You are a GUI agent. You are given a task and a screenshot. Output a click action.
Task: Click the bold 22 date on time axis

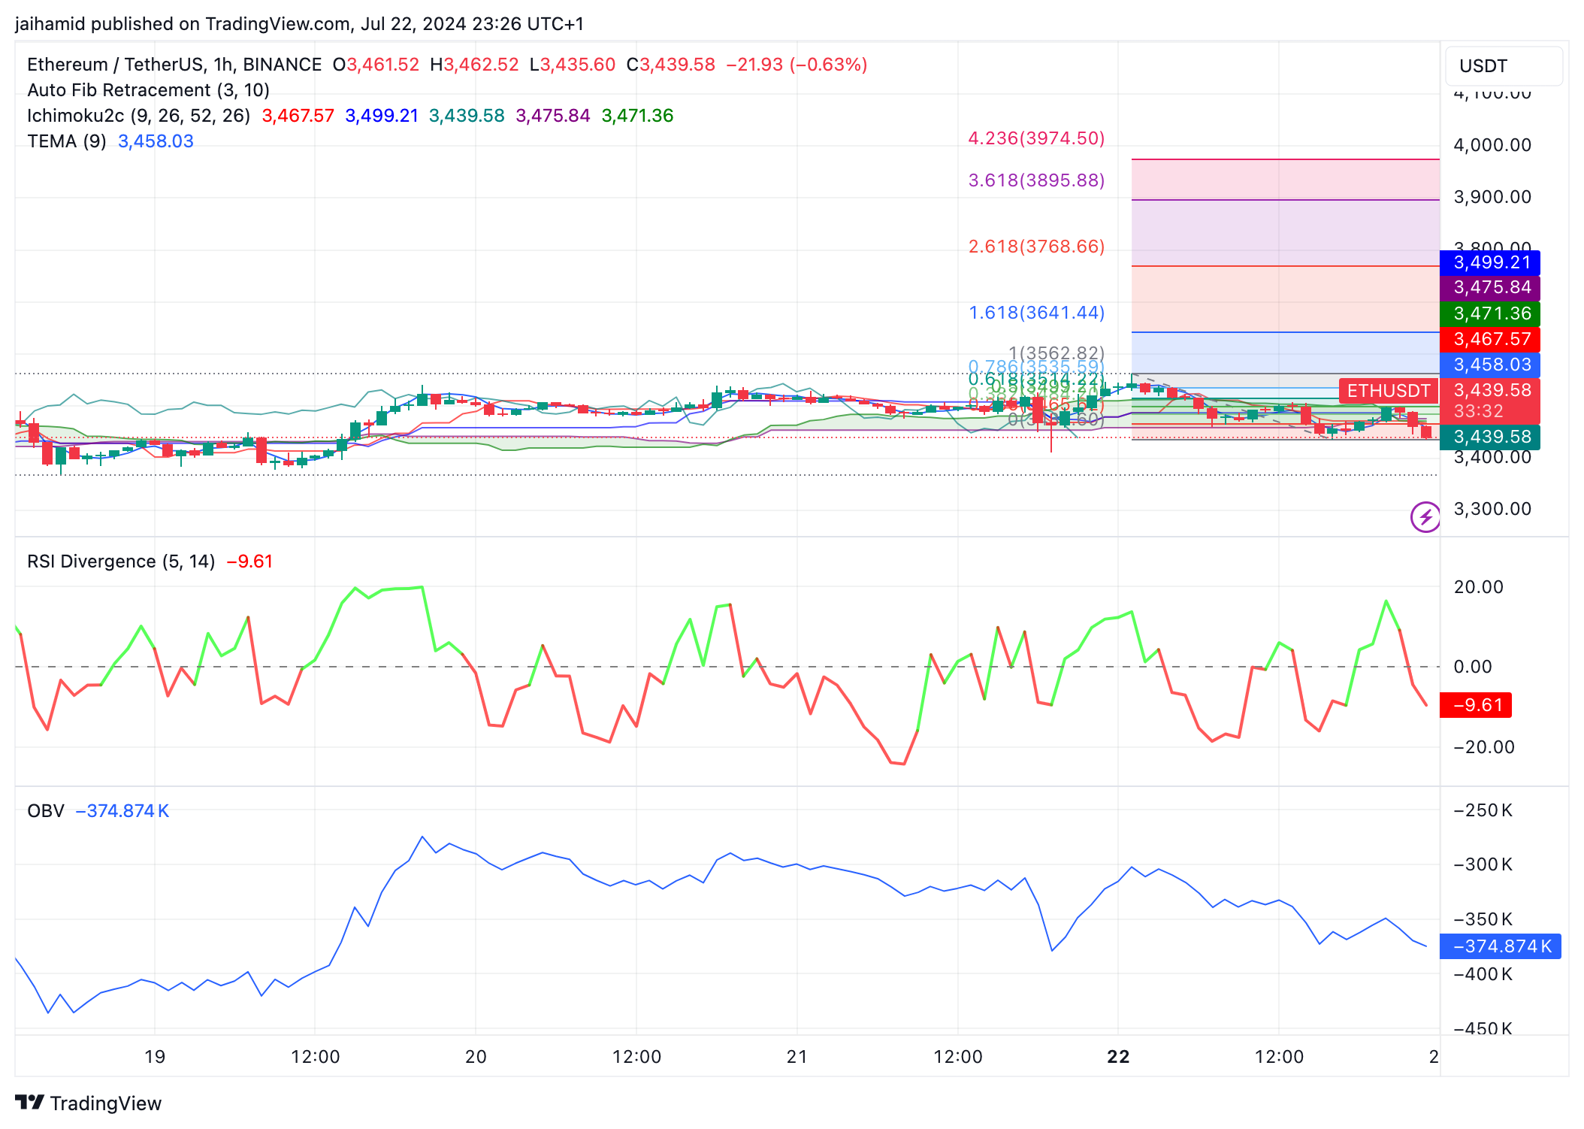pos(1118,1057)
